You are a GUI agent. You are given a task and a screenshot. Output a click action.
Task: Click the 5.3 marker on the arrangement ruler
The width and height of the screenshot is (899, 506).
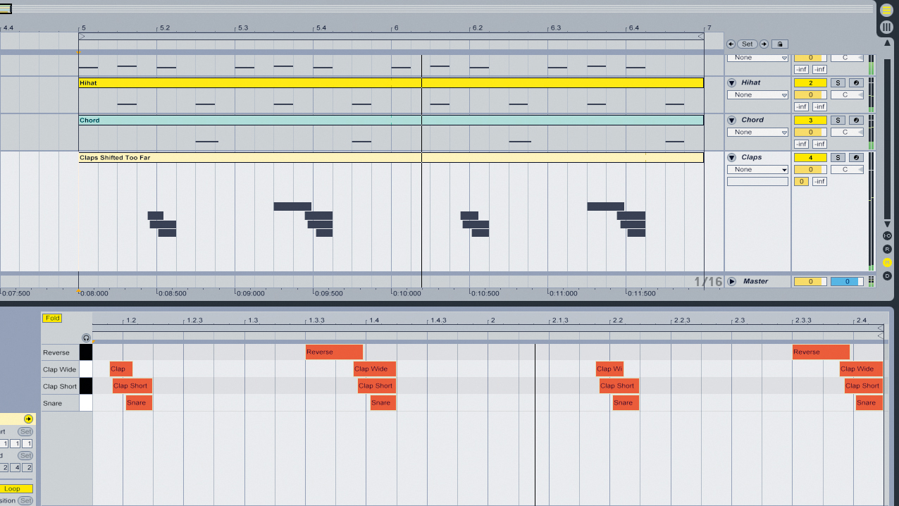point(243,28)
